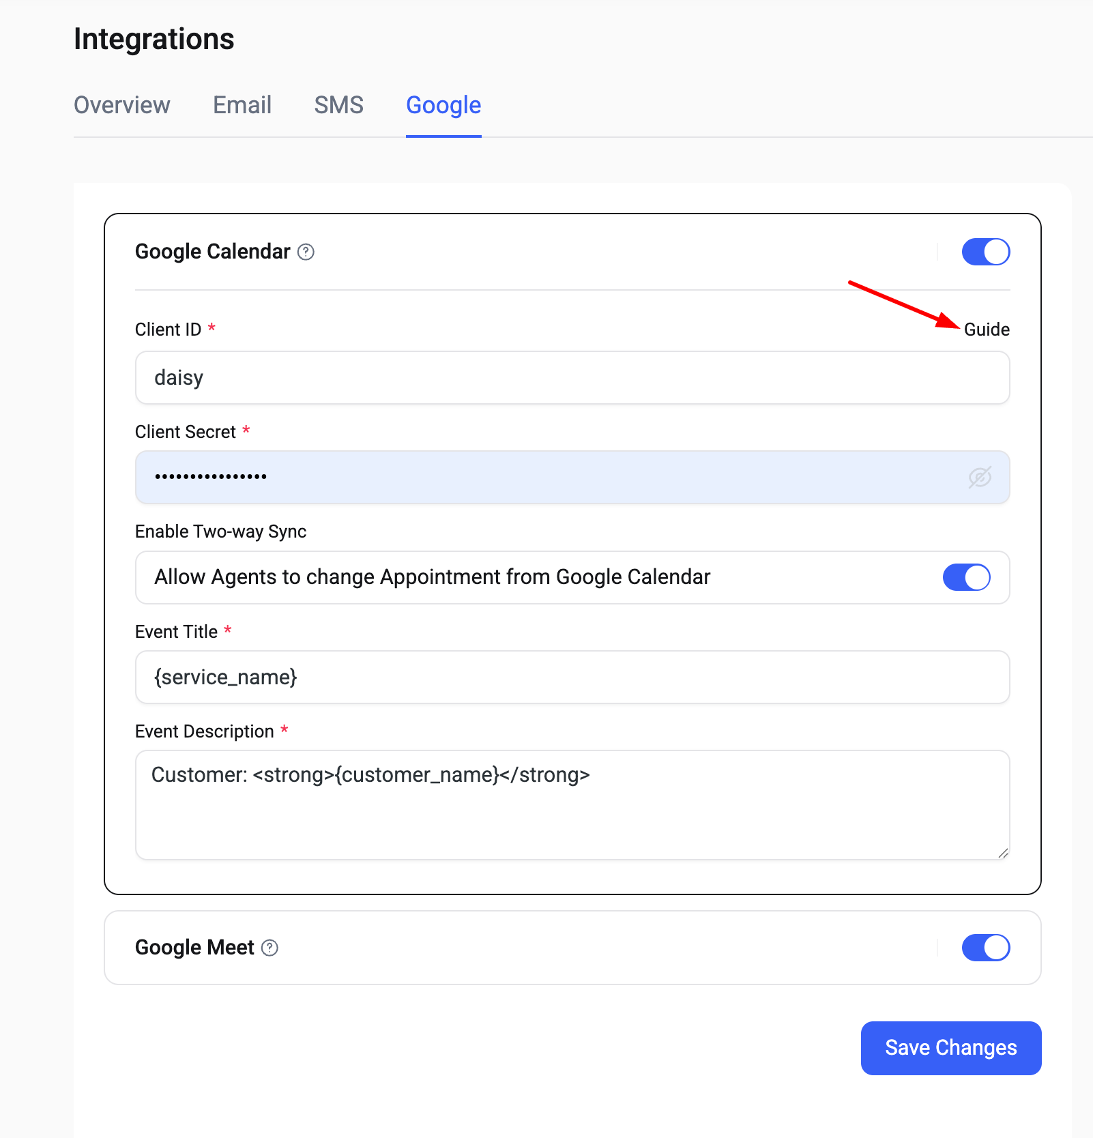Open the Guide link for Client ID
This screenshot has height=1138, width=1093.
[987, 330]
